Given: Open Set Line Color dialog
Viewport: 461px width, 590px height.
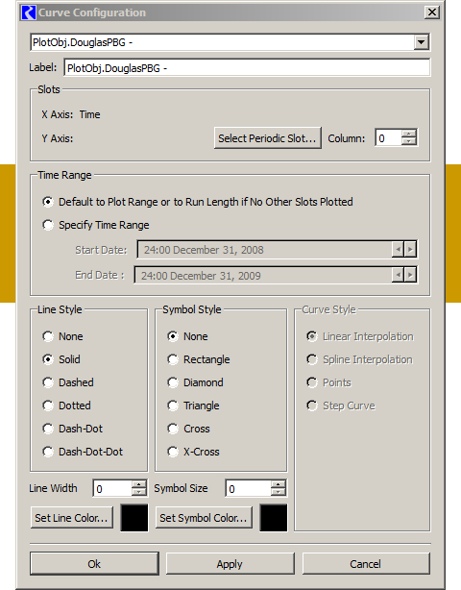Looking at the screenshot, I should 72,518.
